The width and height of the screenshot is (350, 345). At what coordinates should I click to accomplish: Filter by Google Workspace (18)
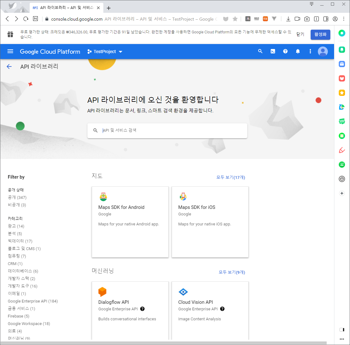click(x=29, y=323)
